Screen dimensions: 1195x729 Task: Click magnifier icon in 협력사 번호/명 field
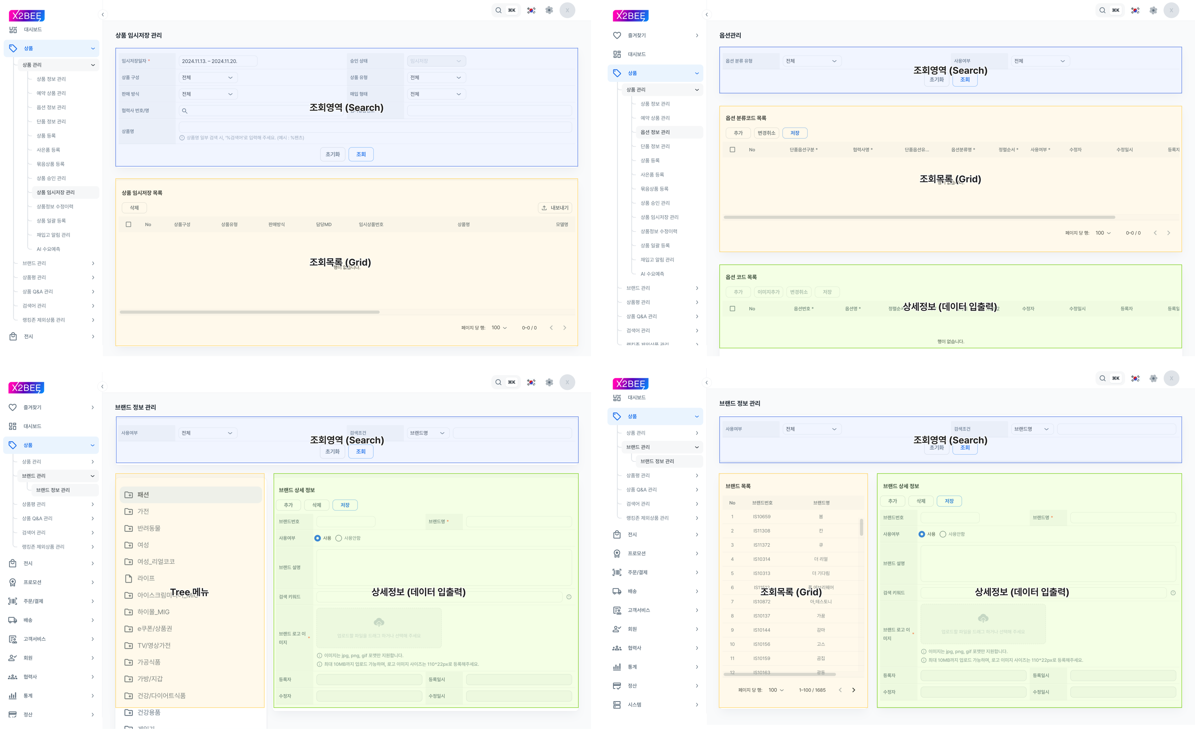[x=185, y=111]
